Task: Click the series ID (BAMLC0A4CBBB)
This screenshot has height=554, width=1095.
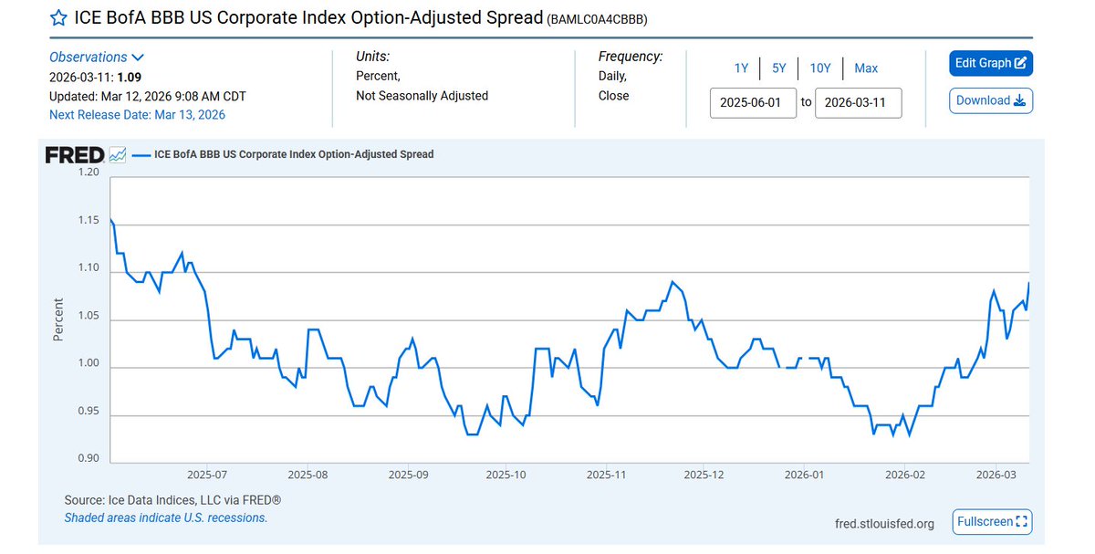Action: coord(598,19)
